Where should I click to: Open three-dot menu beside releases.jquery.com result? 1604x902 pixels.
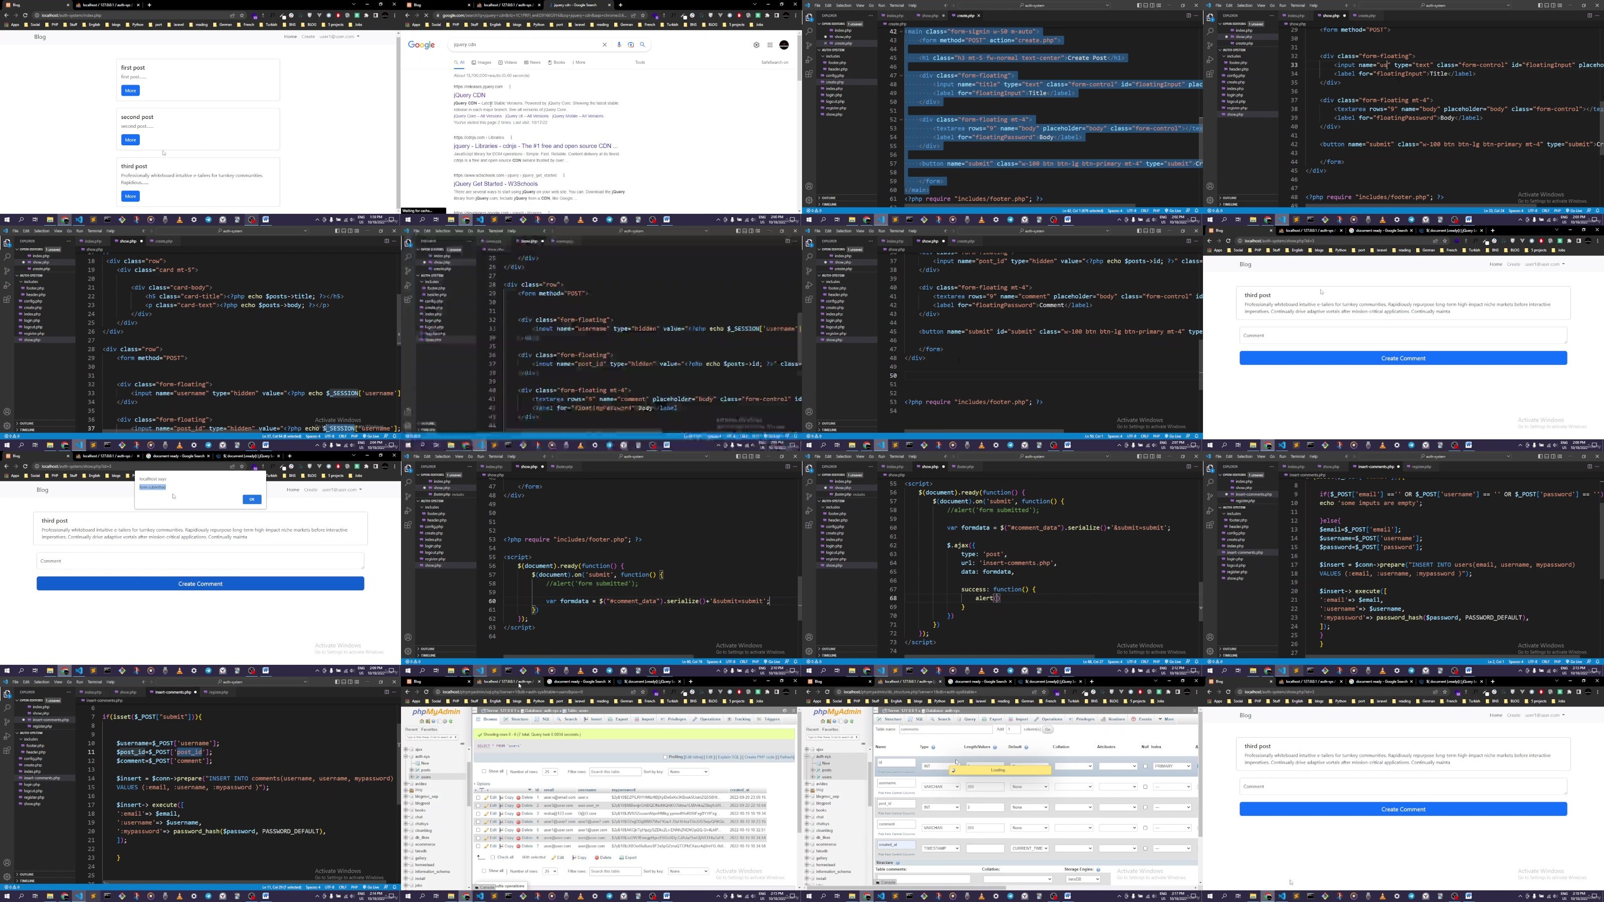pyautogui.click(x=510, y=87)
